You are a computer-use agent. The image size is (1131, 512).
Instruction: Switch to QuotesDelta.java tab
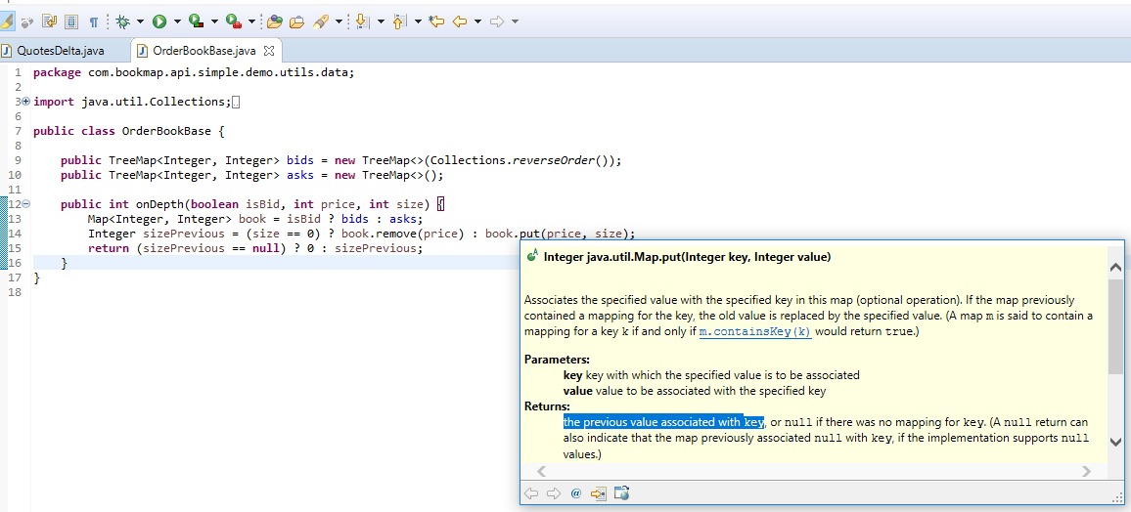59,51
